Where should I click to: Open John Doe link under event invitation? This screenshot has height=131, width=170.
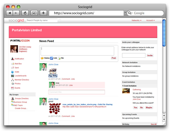point(137,99)
